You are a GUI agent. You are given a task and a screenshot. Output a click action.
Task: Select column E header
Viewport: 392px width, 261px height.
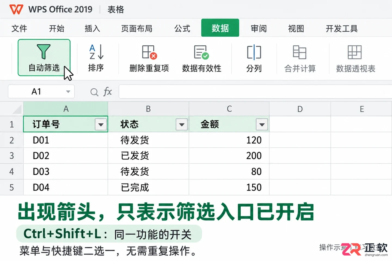[362, 109]
